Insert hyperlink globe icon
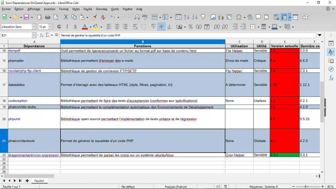The image size is (336, 189). click(250, 17)
